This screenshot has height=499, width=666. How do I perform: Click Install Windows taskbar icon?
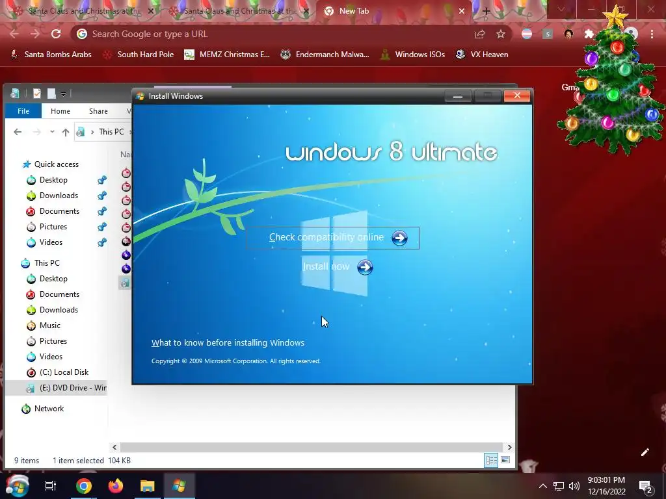tap(180, 486)
